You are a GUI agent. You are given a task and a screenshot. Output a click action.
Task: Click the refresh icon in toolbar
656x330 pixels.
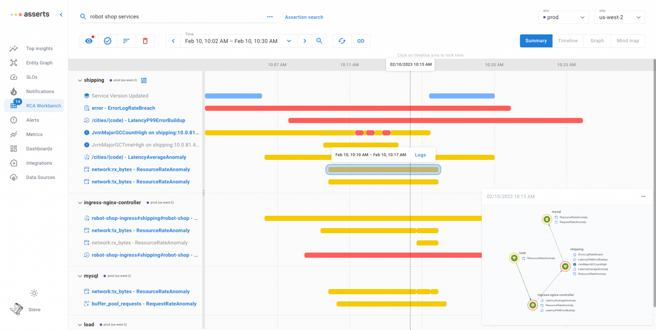pos(342,41)
